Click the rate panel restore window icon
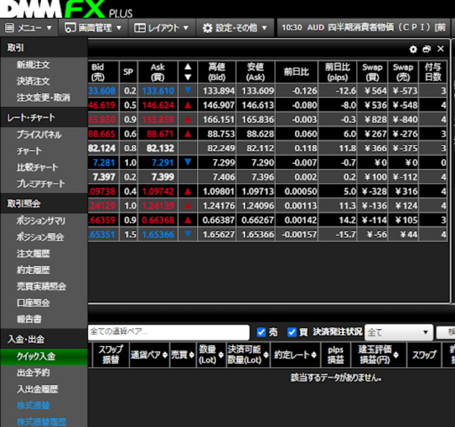Screen dimensions: 455x427 click(426, 49)
